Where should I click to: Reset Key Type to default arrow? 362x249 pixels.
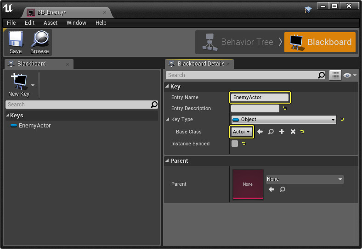point(342,120)
